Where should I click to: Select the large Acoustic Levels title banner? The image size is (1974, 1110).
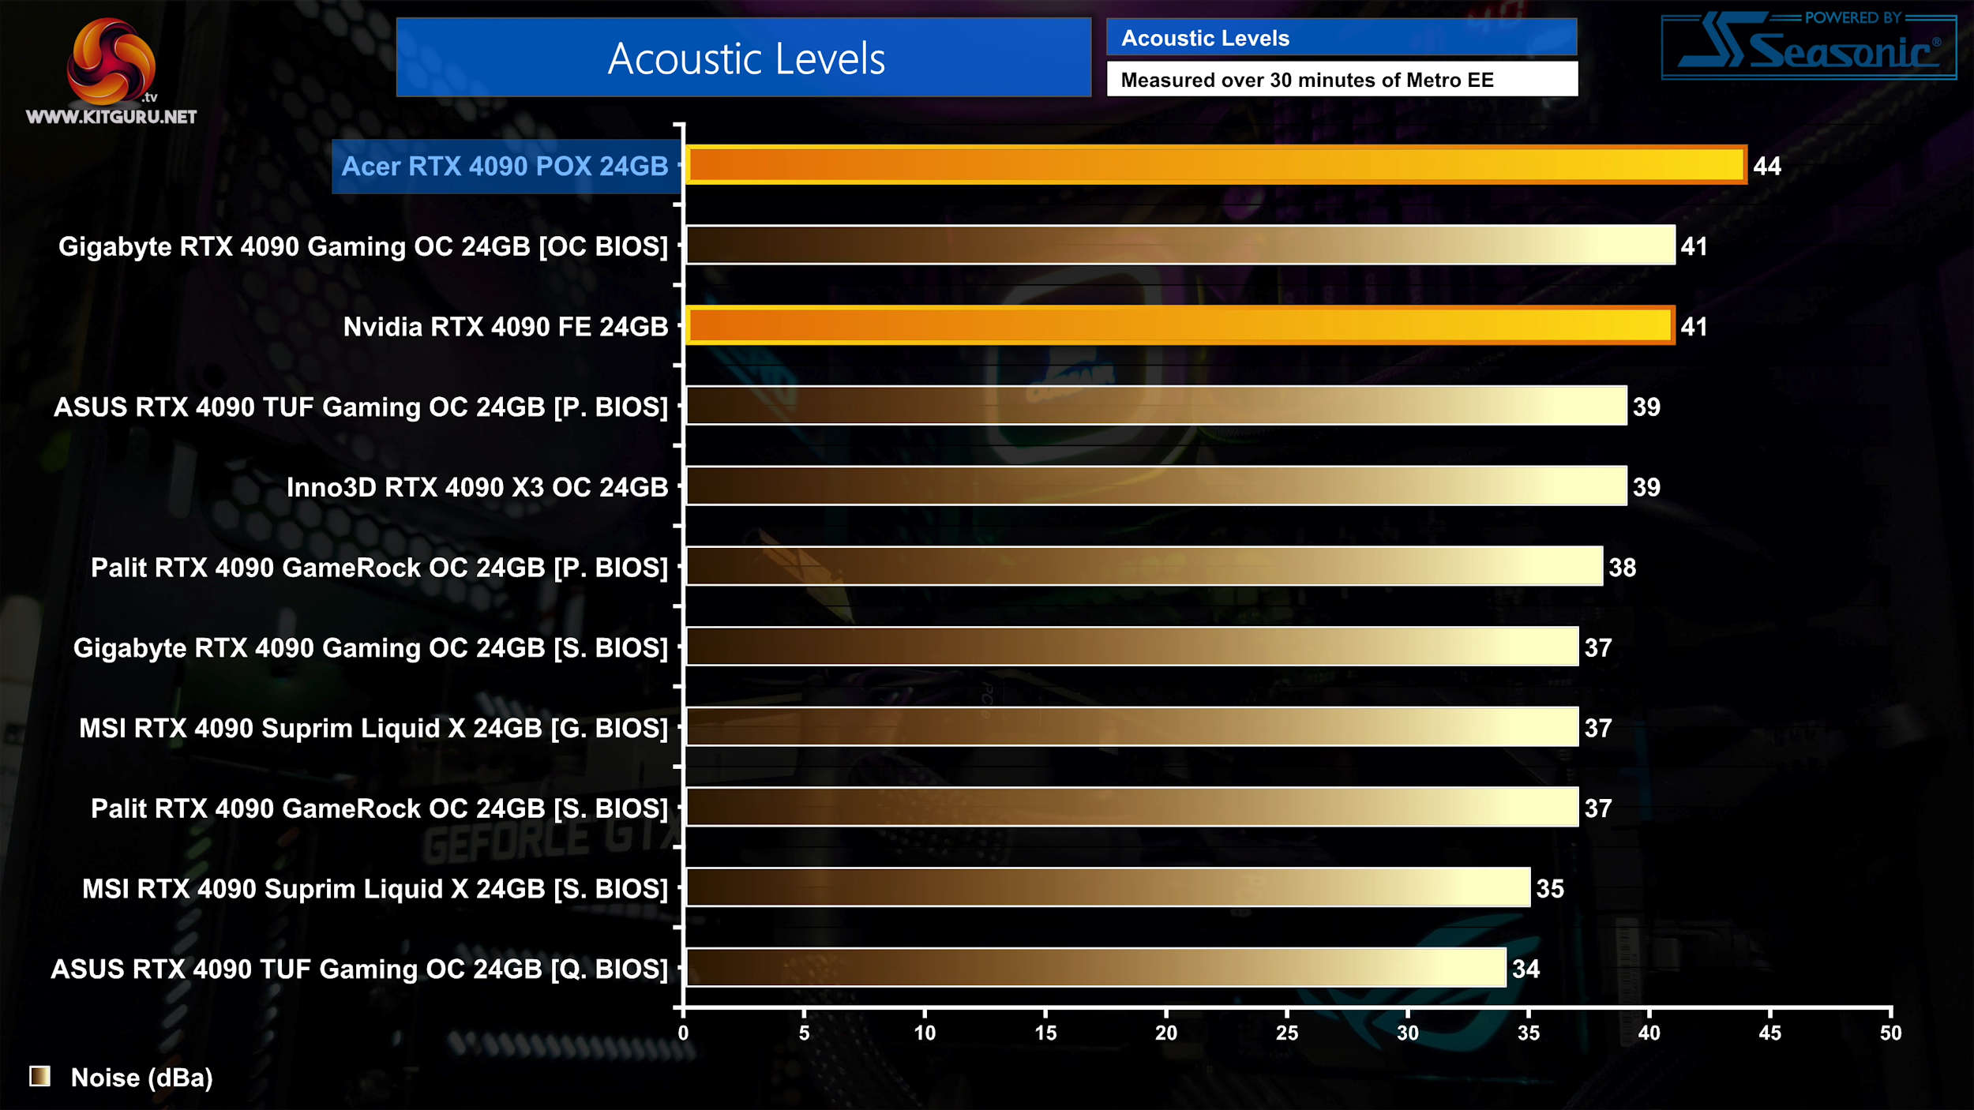click(744, 58)
